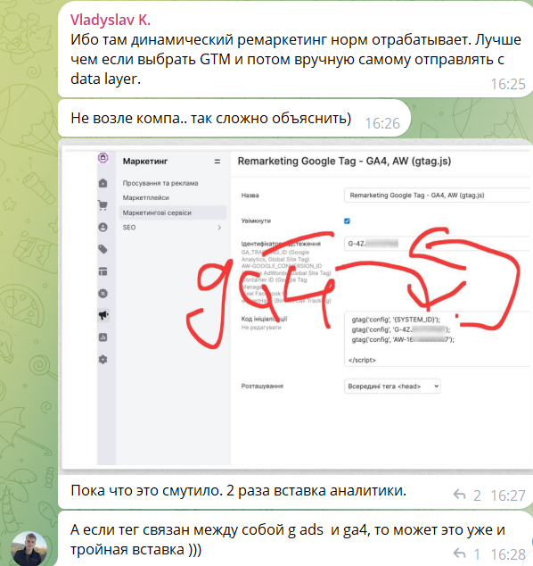Click the 16:27 caption timestamp
Image resolution: width=533 pixels, height=566 pixels.
tap(508, 495)
